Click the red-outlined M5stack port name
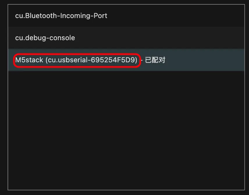The width and height of the screenshot is (249, 195). [x=76, y=60]
